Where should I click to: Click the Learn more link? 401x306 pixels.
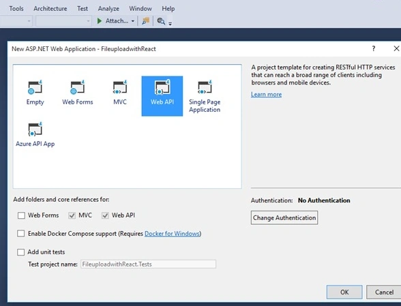coord(266,94)
